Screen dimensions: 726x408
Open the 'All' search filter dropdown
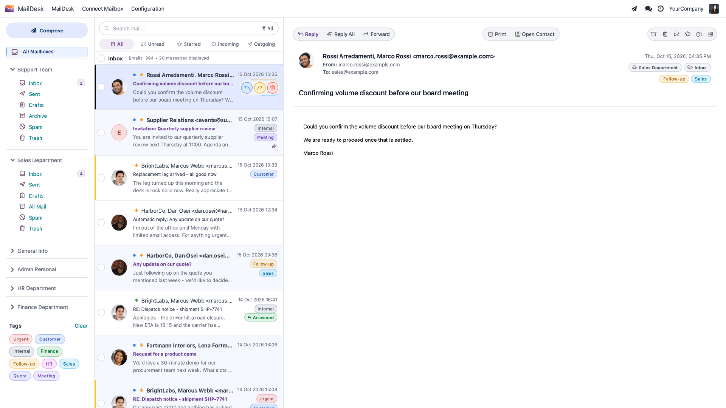(267, 28)
